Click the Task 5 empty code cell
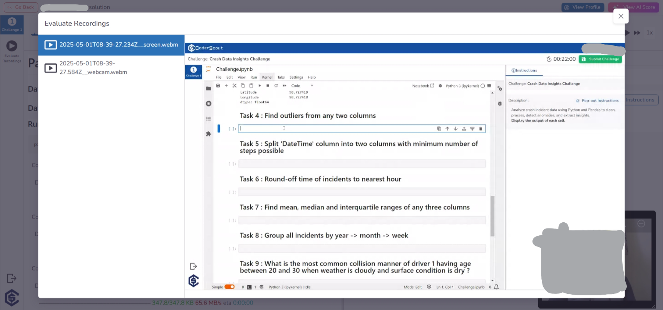This screenshot has width=663, height=310. tap(362, 164)
